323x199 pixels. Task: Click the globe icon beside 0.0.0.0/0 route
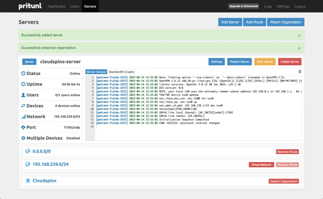(x=28, y=151)
